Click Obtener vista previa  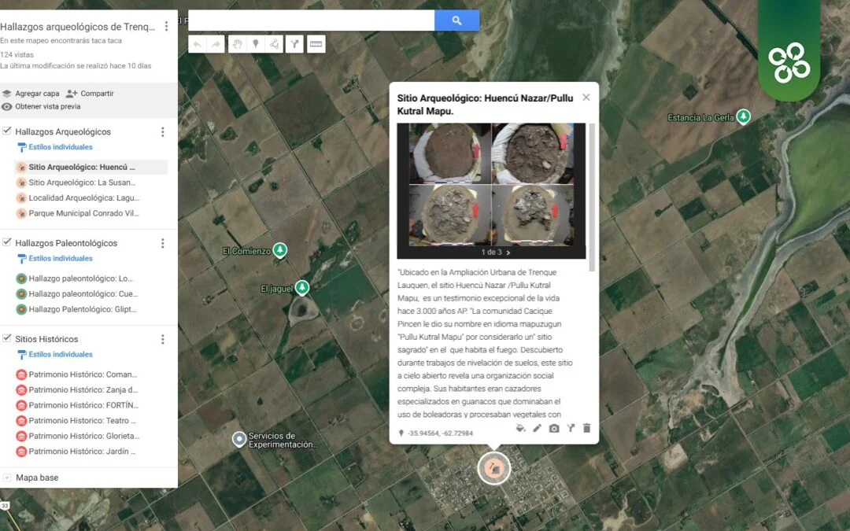pos(41,107)
